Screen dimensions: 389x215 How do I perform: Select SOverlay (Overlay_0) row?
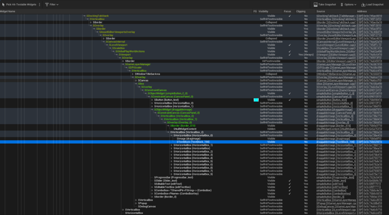(194, 122)
